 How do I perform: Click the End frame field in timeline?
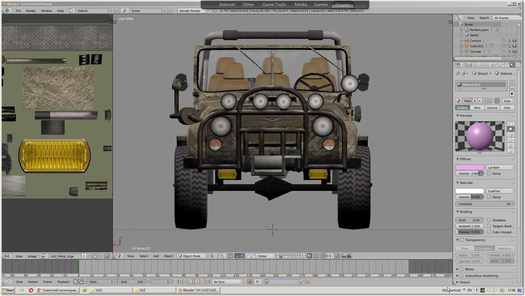pos(132,282)
